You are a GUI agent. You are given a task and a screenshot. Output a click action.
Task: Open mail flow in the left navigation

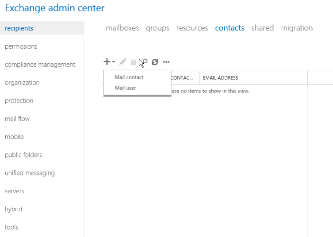pos(17,119)
